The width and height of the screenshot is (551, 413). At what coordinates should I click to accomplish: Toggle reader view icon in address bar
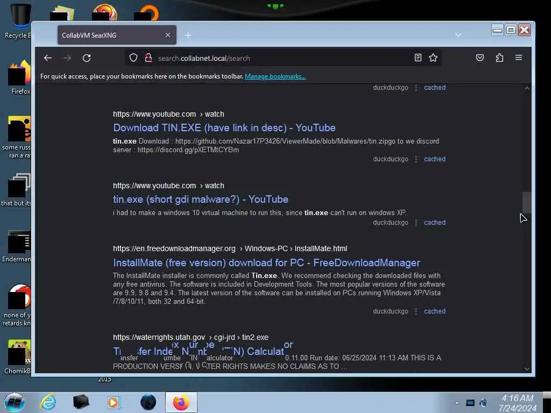[x=418, y=58]
